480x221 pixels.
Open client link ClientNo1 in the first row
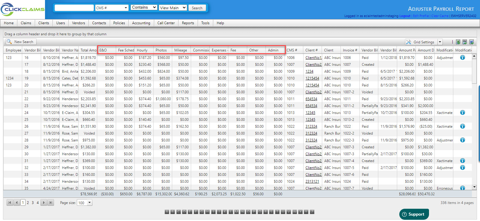[313, 58]
